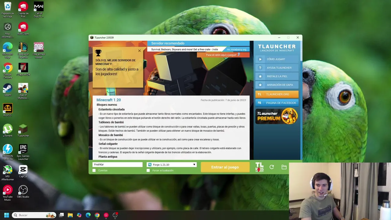The width and height of the screenshot is (391, 220).
Task: Click the TLauncher sidebar scrollbar
Action: pos(301,51)
